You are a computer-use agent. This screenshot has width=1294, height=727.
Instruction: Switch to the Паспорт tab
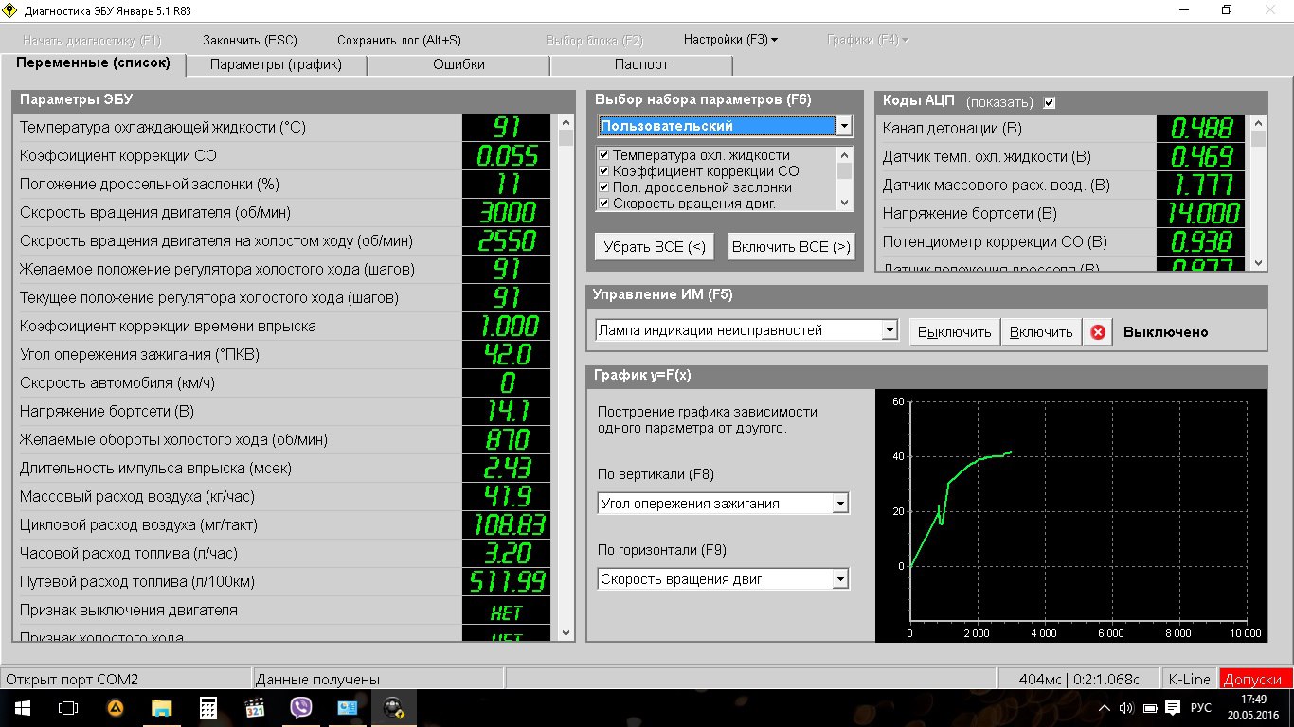pyautogui.click(x=641, y=64)
